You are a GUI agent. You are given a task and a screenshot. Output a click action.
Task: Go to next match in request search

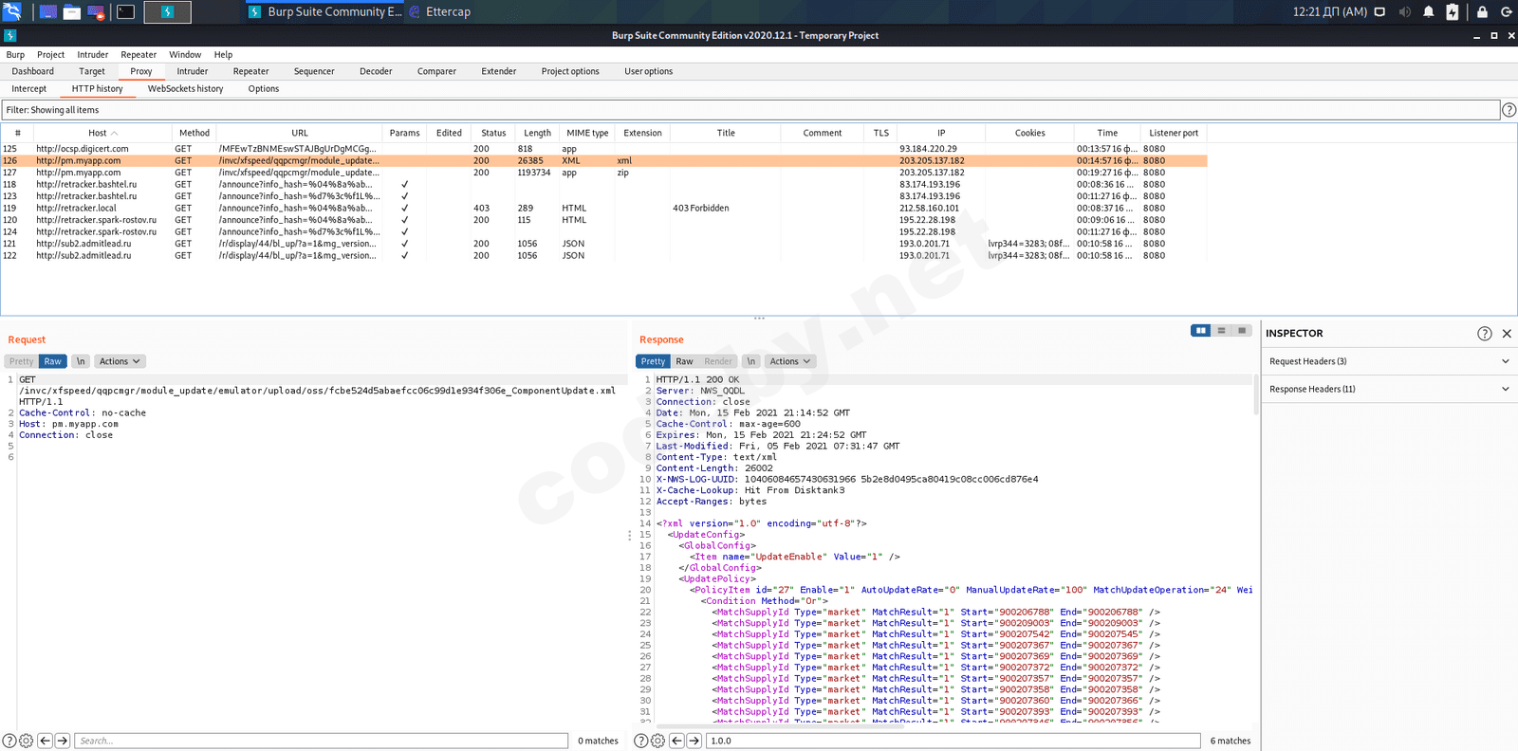pos(62,741)
